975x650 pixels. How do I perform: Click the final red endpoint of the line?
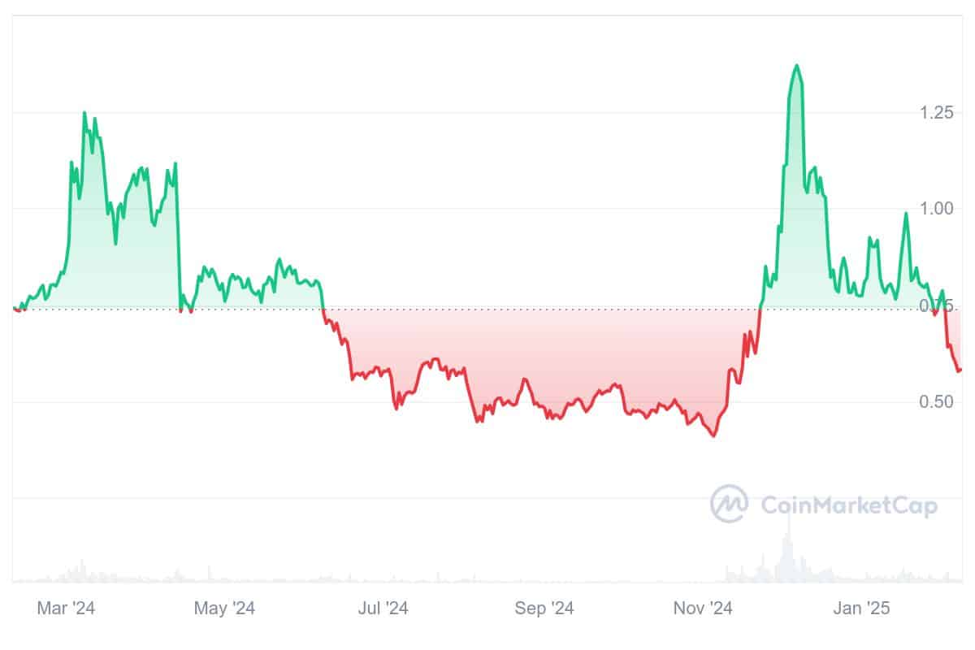click(x=960, y=370)
